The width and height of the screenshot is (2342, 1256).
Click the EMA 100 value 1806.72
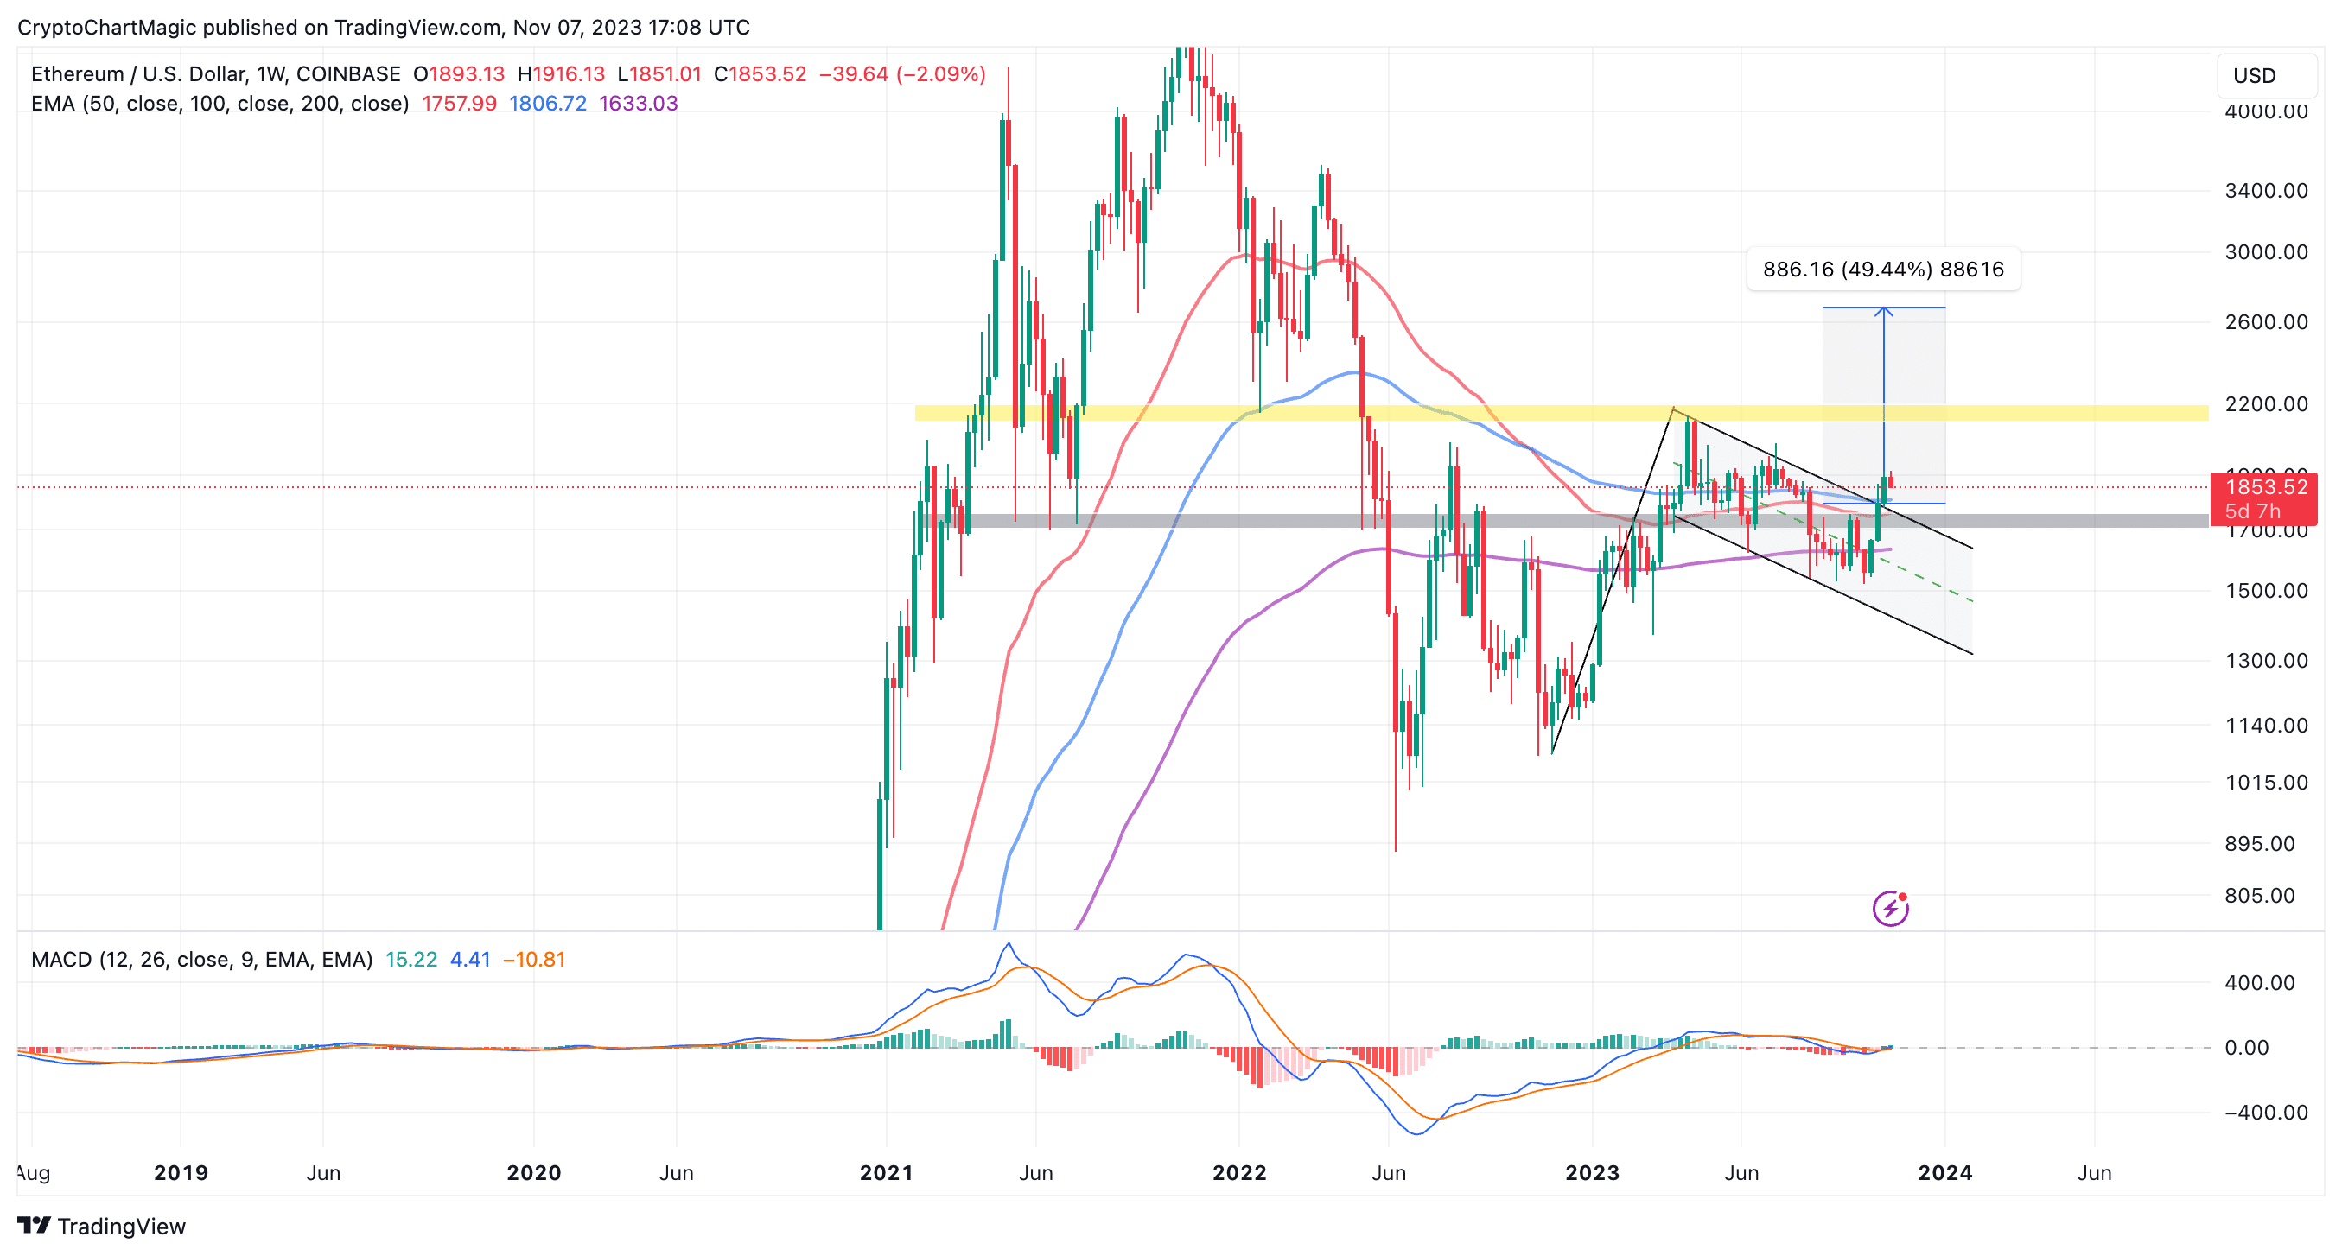[547, 104]
